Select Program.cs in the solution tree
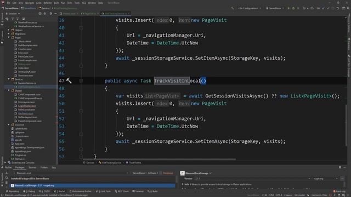Image resolution: width=351 pixels, height=197 pixels. [x=20, y=155]
